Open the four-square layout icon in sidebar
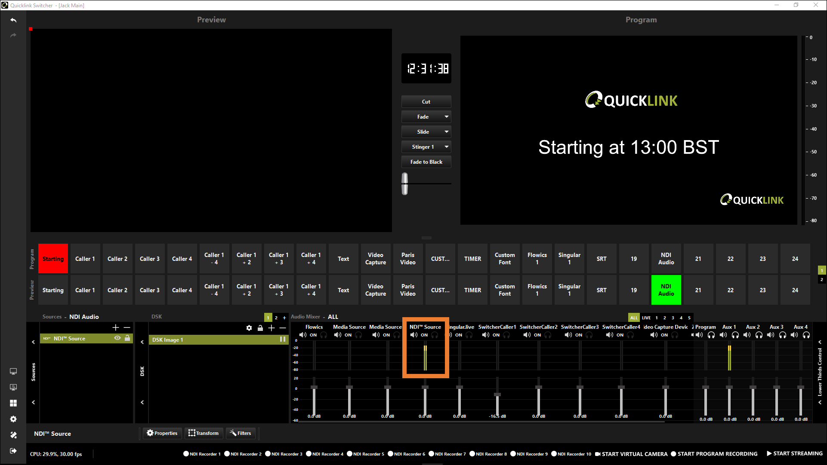Screen dimensions: 827x465 13,403
